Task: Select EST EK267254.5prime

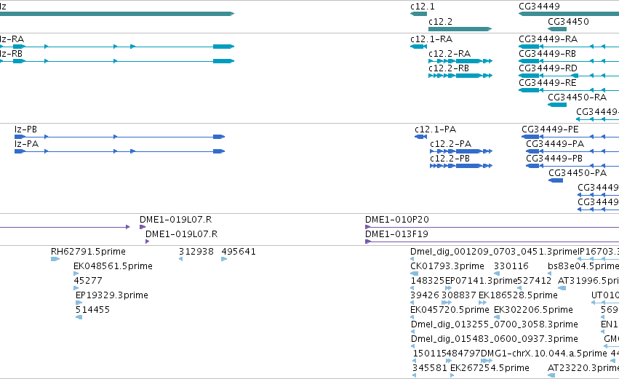Action: point(452,375)
